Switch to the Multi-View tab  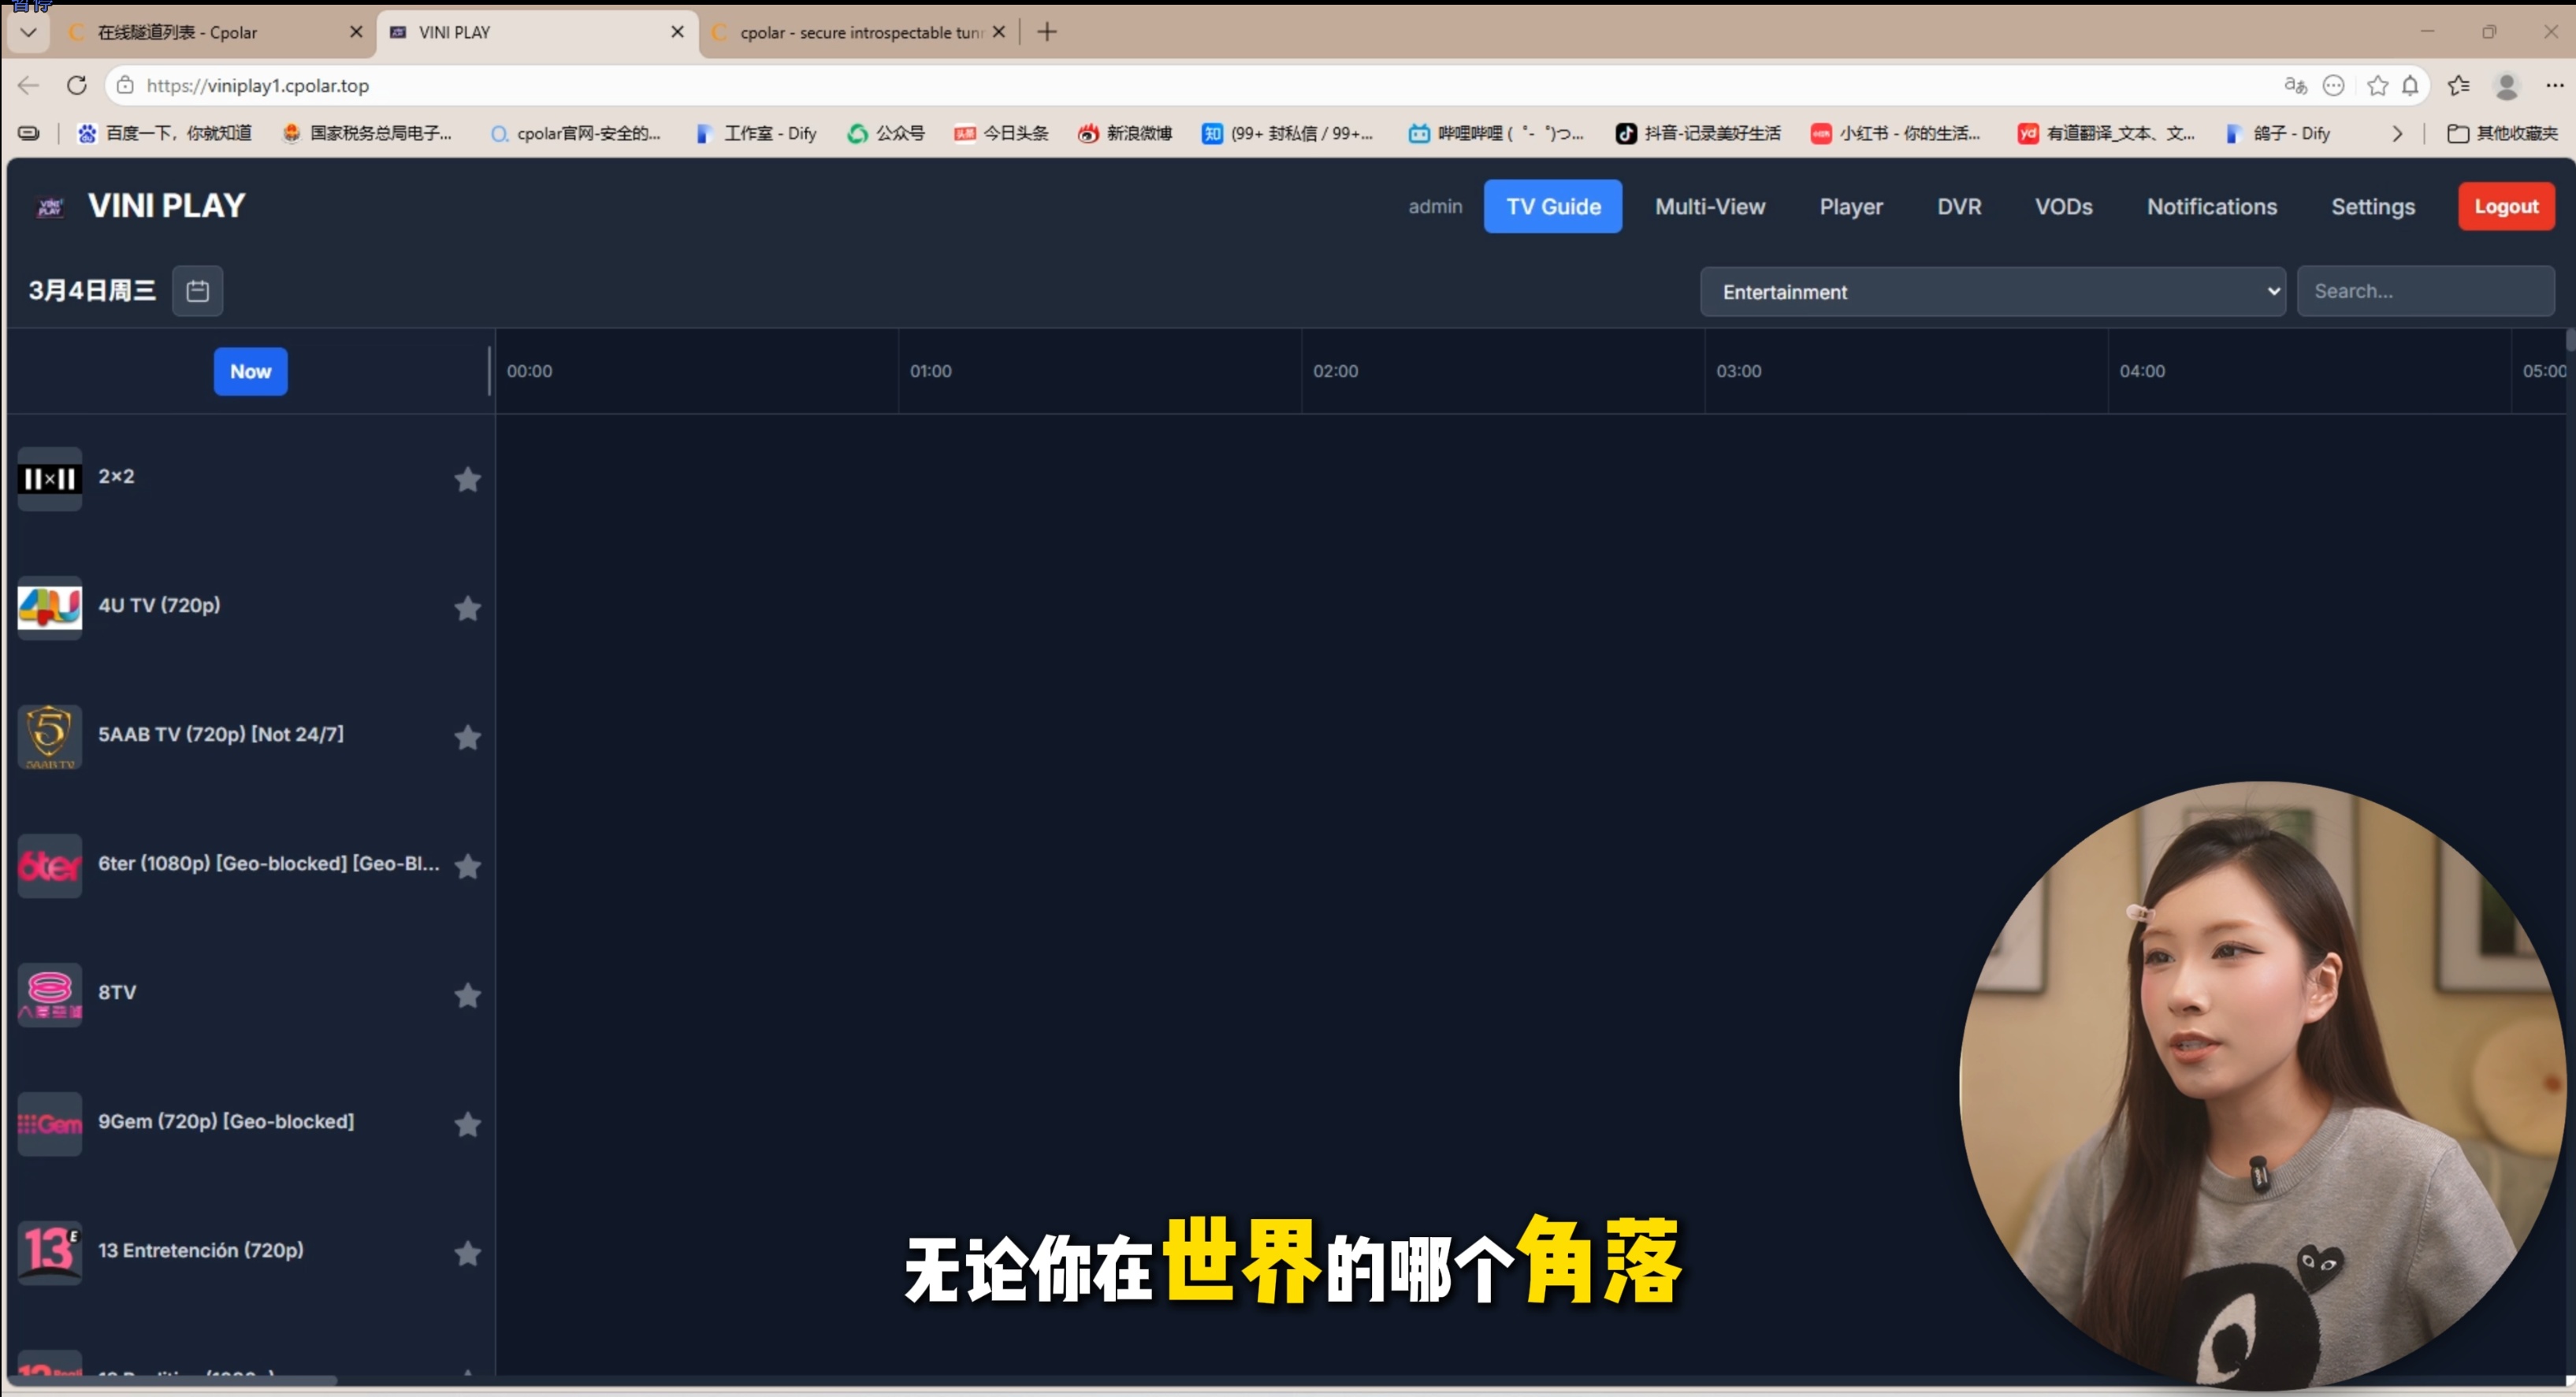(x=1709, y=207)
